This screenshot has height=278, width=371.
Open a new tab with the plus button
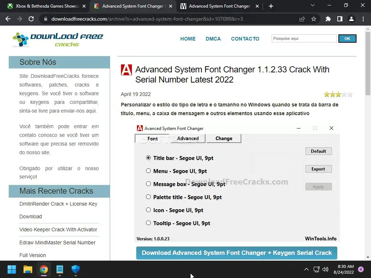(271, 6)
